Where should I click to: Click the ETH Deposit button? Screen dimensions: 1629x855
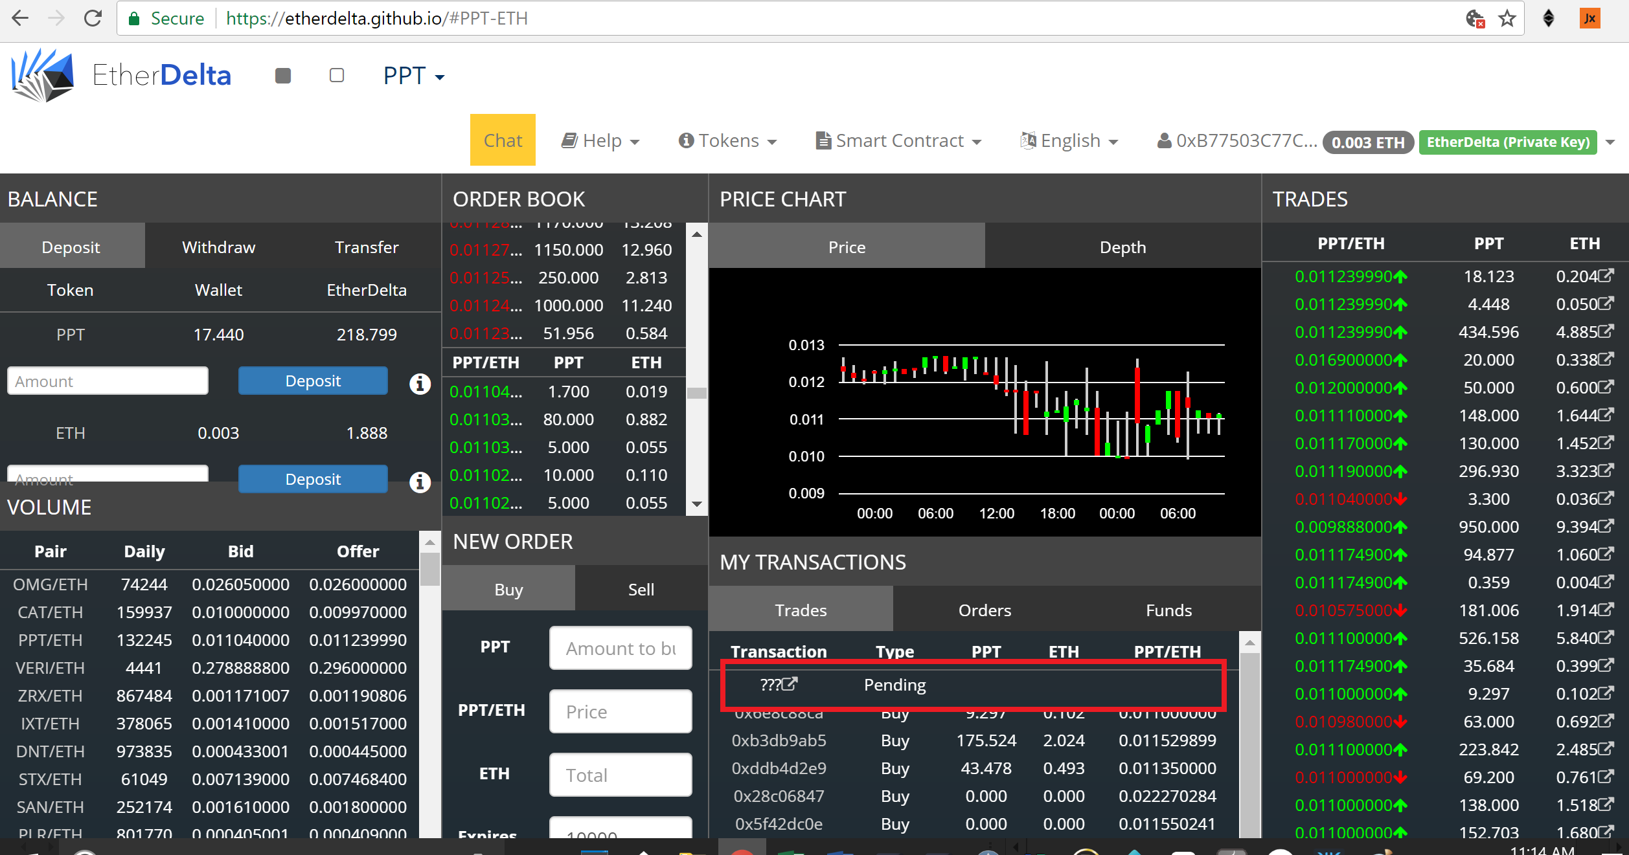313,479
